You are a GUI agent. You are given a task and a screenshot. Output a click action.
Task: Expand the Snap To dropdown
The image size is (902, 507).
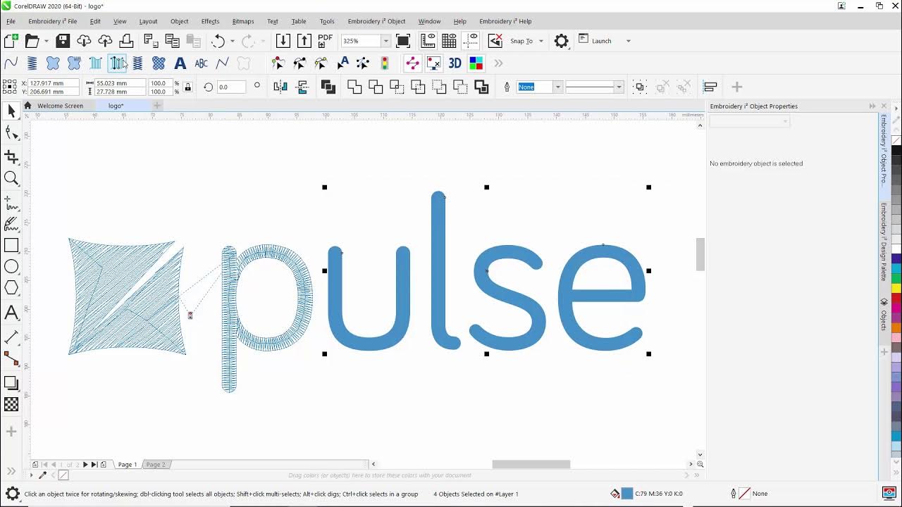(x=541, y=41)
